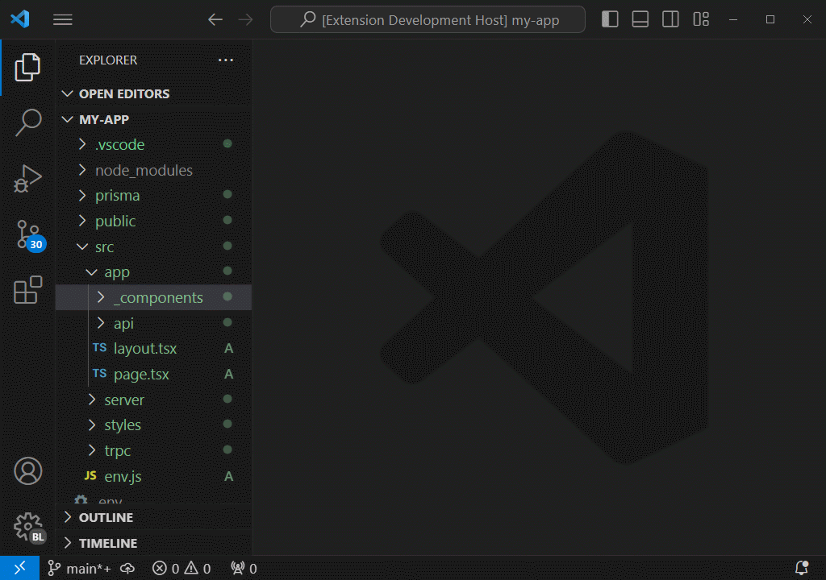This screenshot has height=580, width=826.
Task: Publish changes using the cloud sync icon
Action: click(x=127, y=569)
